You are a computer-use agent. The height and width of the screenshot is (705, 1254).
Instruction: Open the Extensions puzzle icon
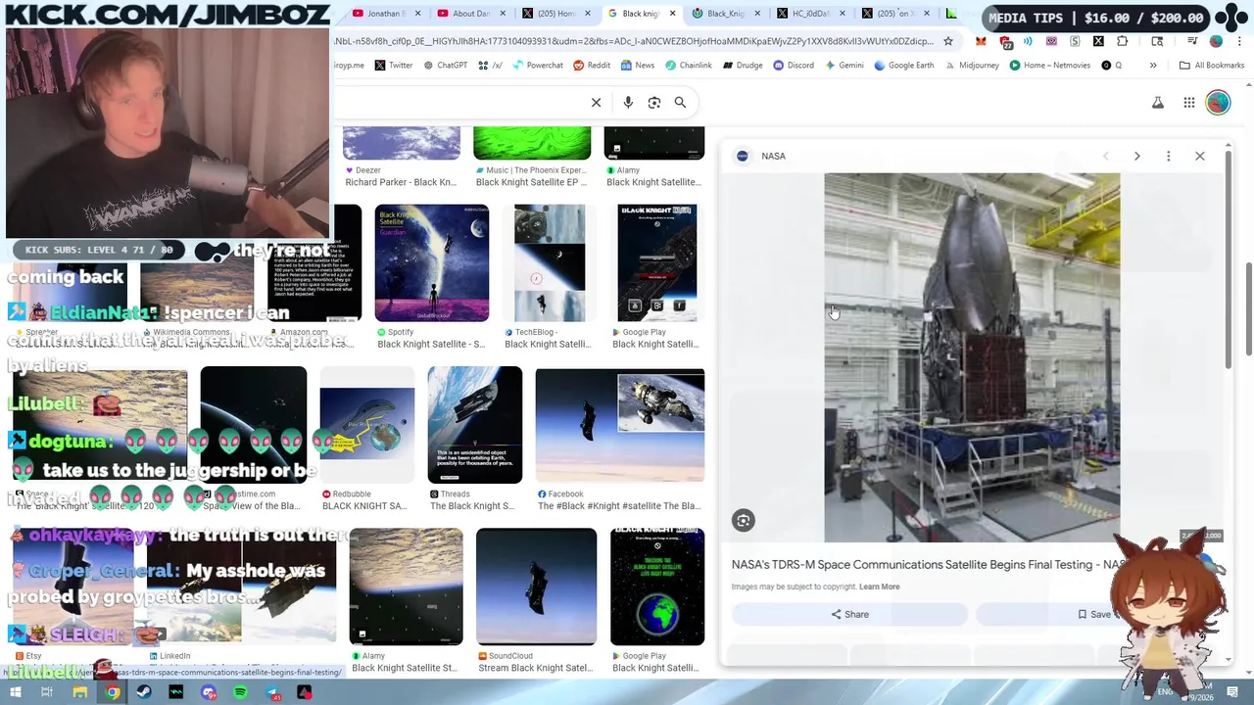(1123, 41)
